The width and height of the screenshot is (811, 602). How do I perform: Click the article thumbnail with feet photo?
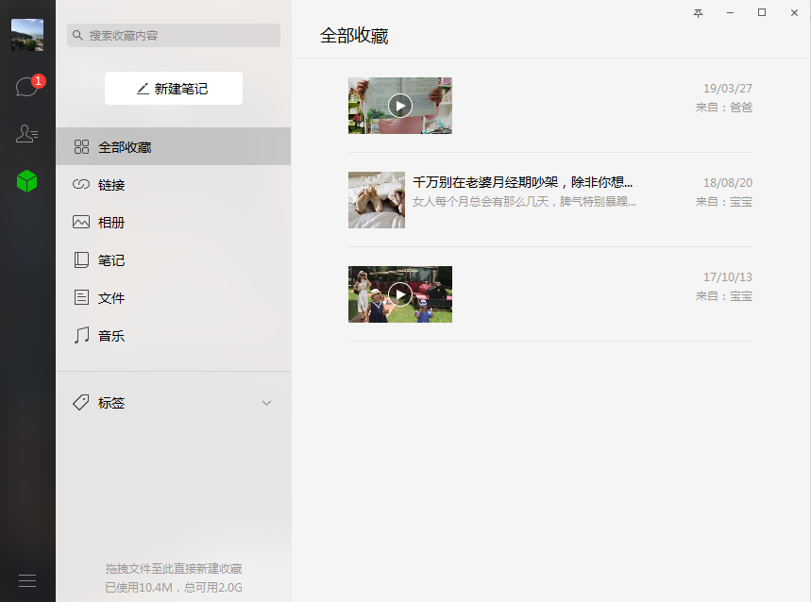376,200
